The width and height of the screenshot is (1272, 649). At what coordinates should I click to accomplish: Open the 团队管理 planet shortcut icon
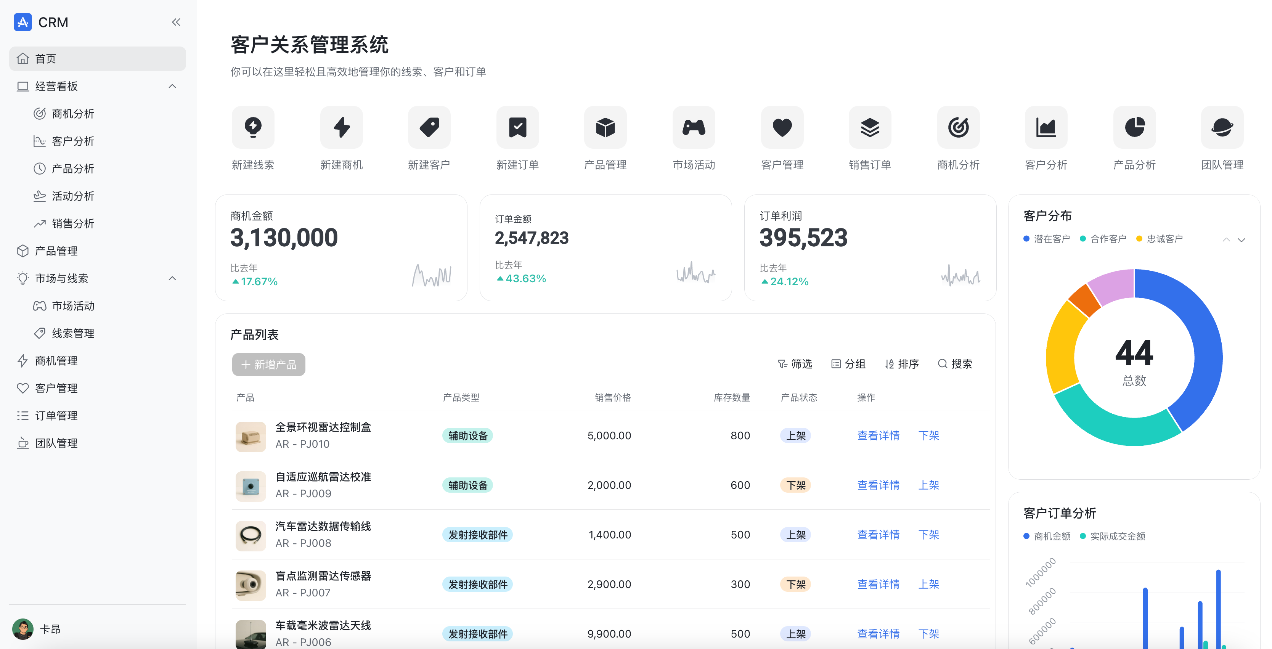point(1222,127)
